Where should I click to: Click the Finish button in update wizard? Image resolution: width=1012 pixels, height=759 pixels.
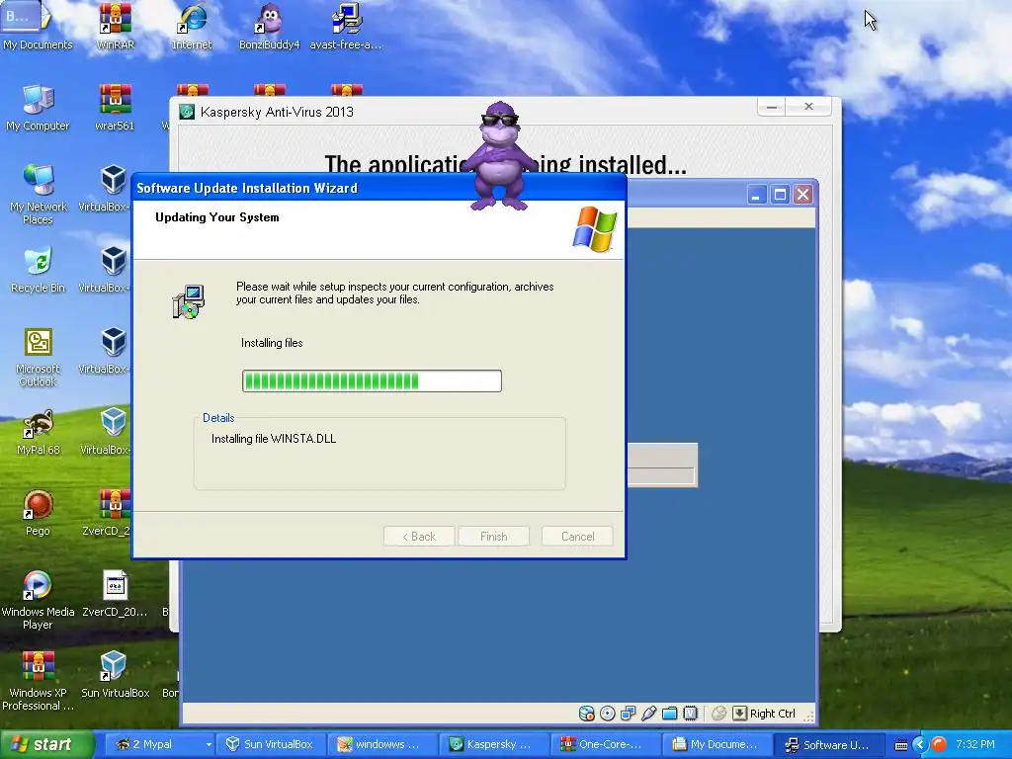pos(494,537)
